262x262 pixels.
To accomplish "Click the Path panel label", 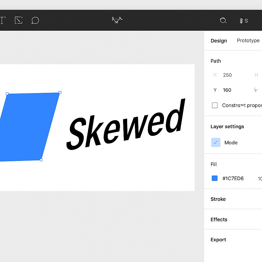I will 216,61.
